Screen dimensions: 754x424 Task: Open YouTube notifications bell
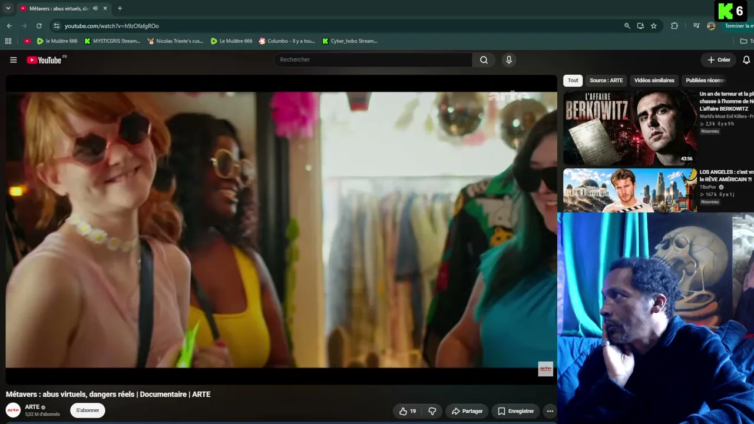[746, 59]
